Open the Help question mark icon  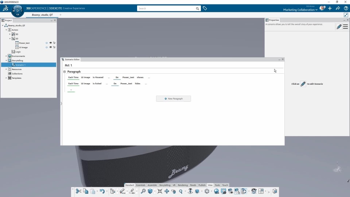pyautogui.click(x=346, y=8)
